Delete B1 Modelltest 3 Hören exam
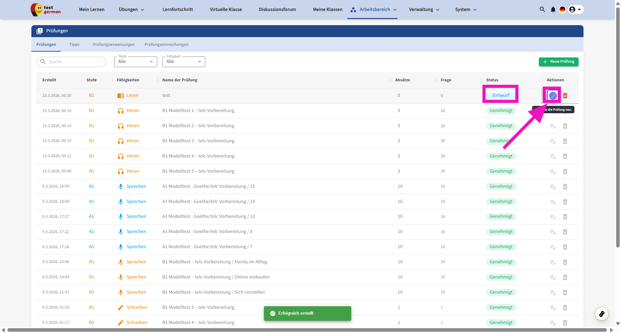621x333 pixels. click(565, 141)
